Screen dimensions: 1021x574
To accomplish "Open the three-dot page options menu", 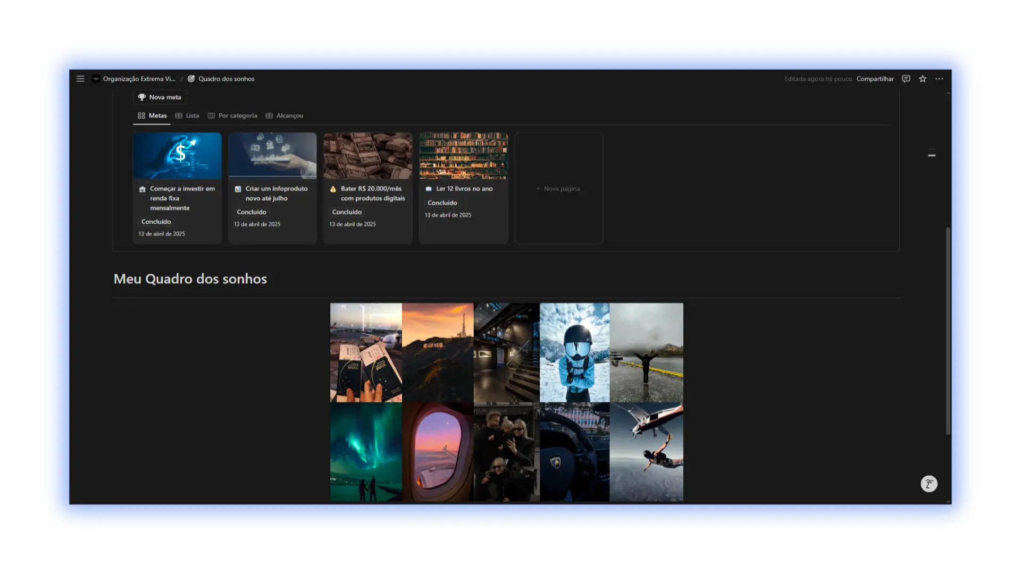I will tap(939, 79).
